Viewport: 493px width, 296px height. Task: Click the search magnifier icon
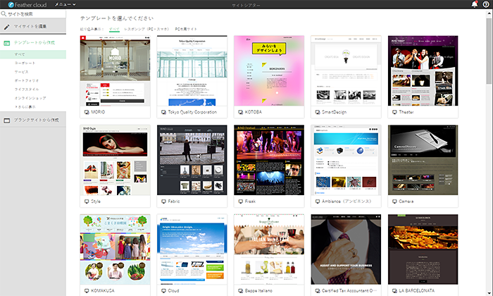pos(4,13)
